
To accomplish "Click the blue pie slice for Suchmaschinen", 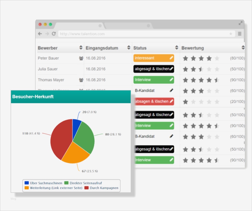I will [x=76, y=127].
